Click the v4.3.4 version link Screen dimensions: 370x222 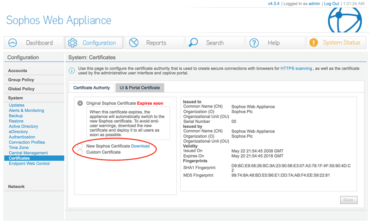tap(274, 4)
